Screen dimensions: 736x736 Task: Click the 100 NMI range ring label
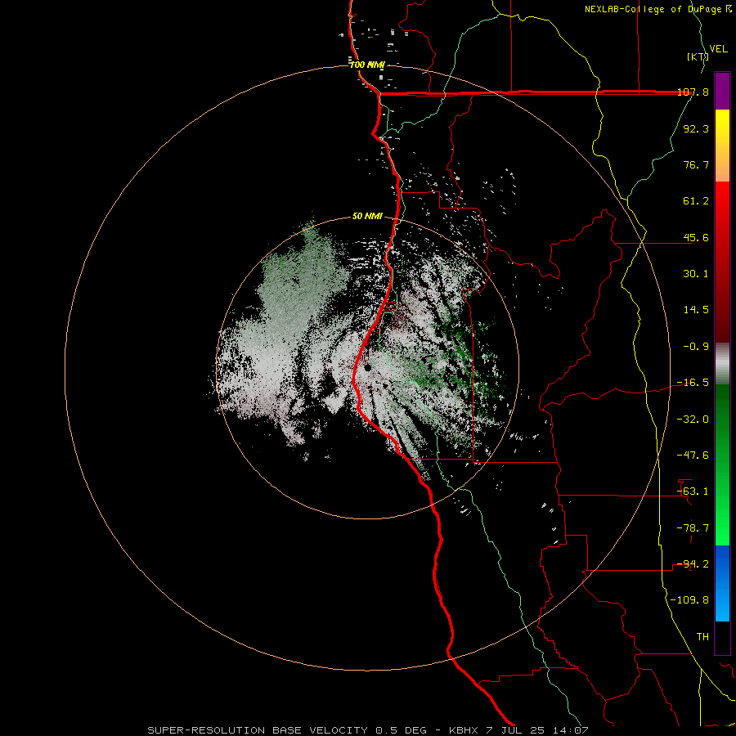click(x=367, y=65)
